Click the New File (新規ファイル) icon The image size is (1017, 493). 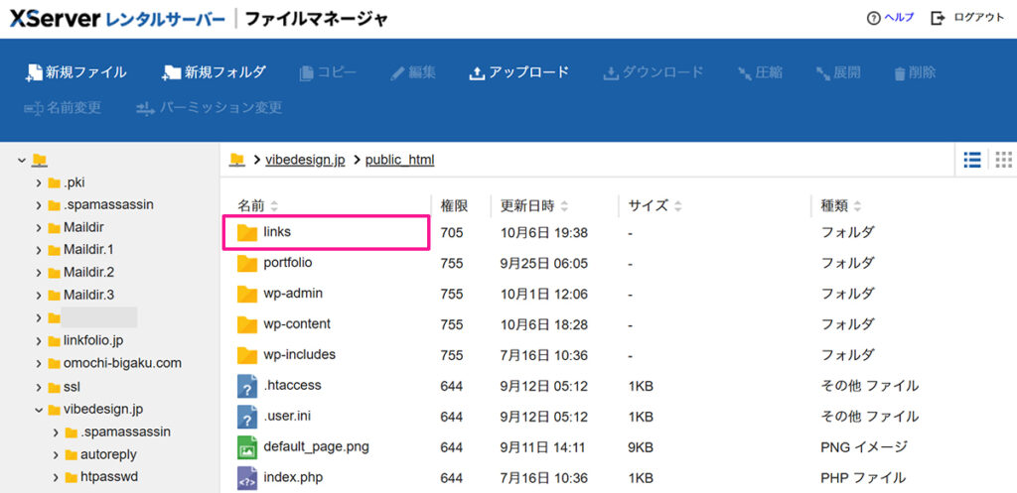point(35,72)
